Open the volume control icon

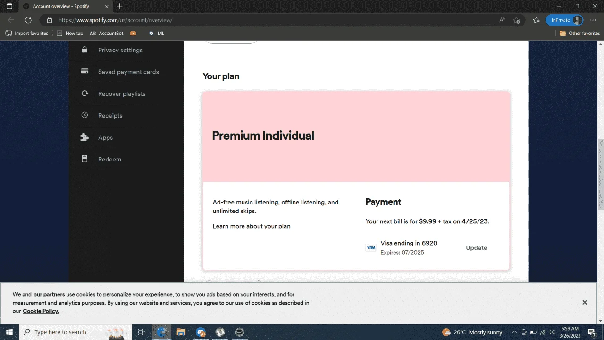tap(552, 332)
